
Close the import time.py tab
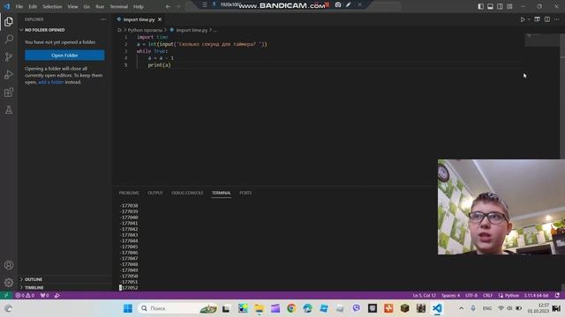tap(160, 19)
